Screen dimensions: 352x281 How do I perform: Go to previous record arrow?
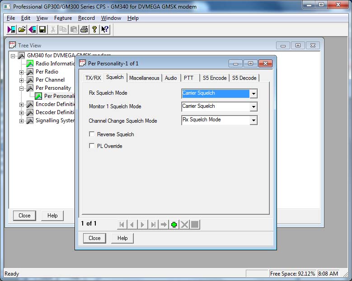click(x=132, y=224)
